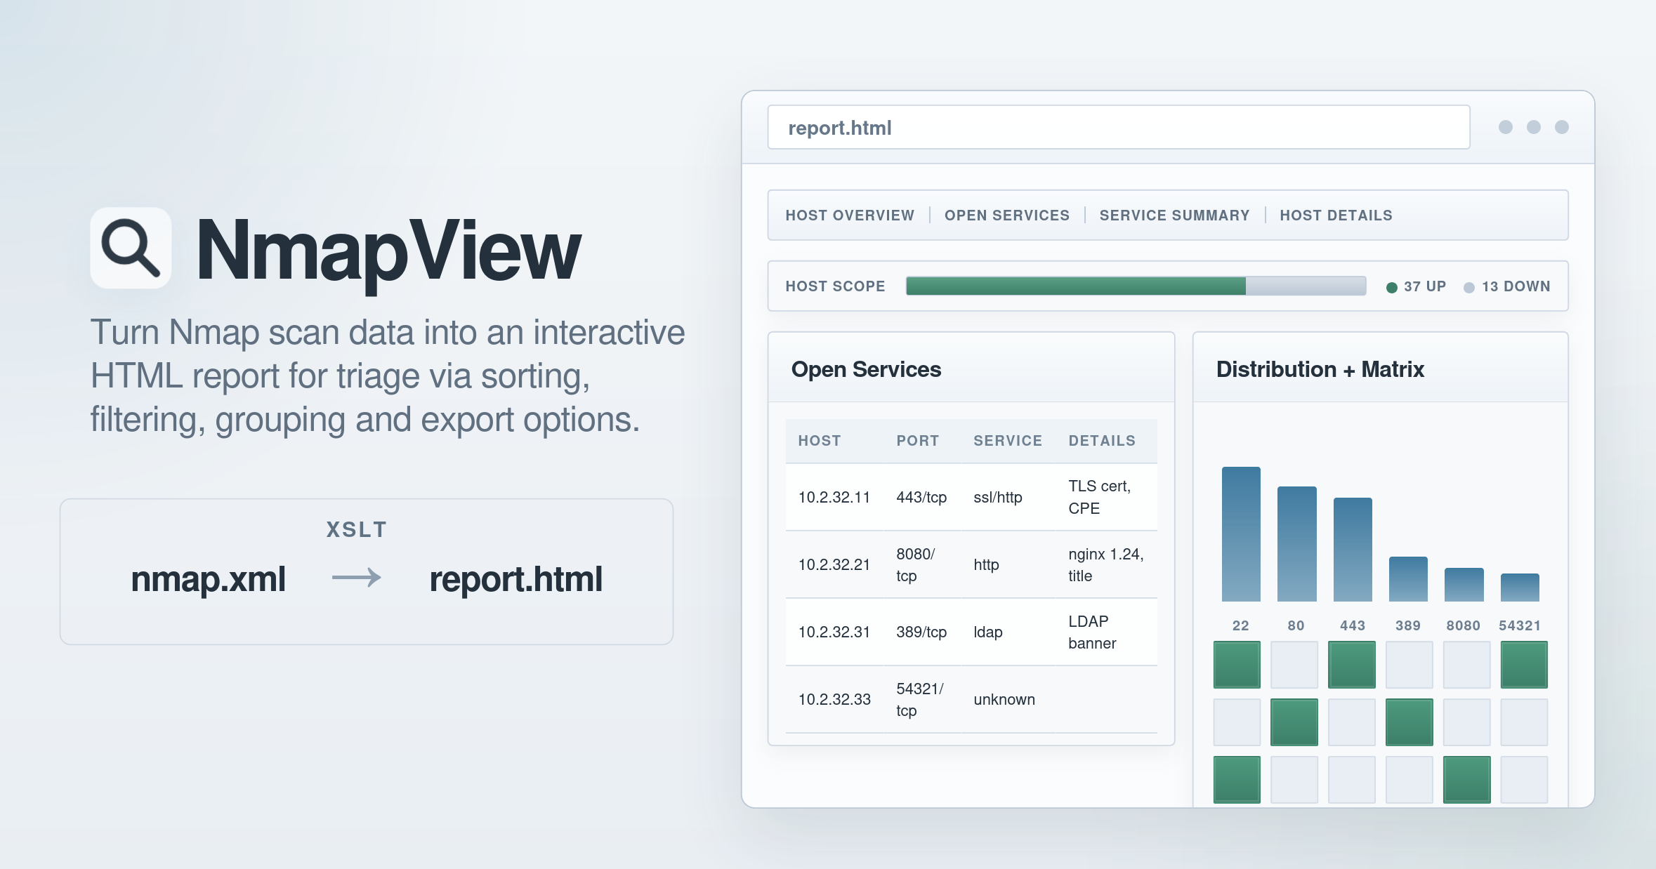Switch to the Service Summary tab

click(x=1174, y=215)
